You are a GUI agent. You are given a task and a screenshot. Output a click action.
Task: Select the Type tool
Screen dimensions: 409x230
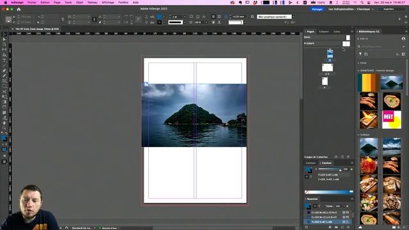[x=4, y=60]
